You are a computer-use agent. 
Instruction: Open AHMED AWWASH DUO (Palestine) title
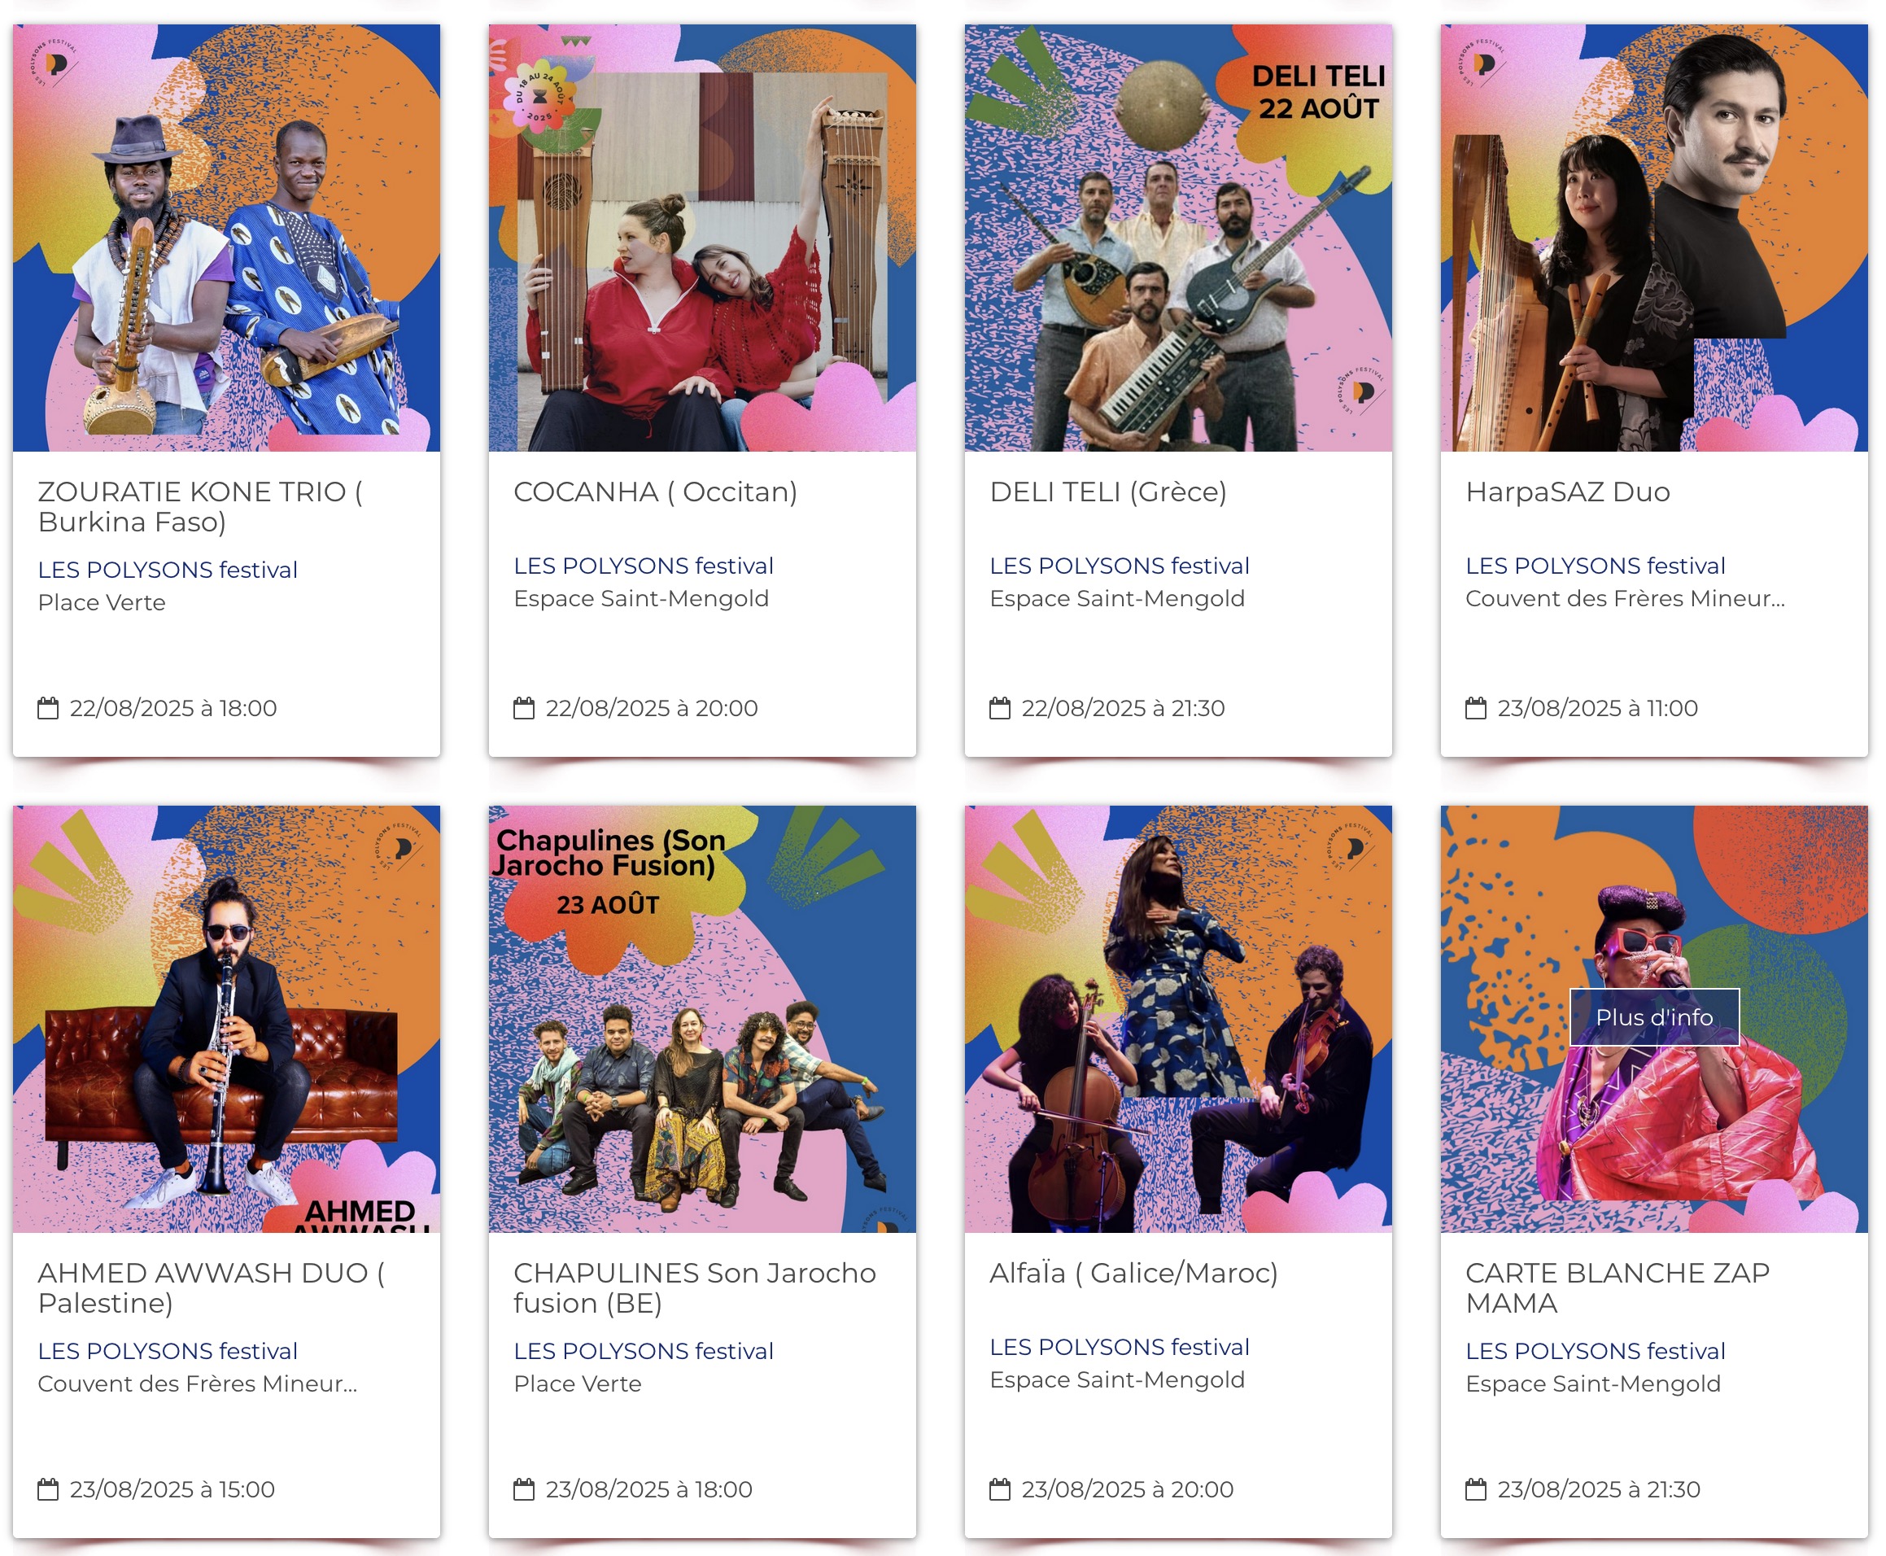[212, 1288]
